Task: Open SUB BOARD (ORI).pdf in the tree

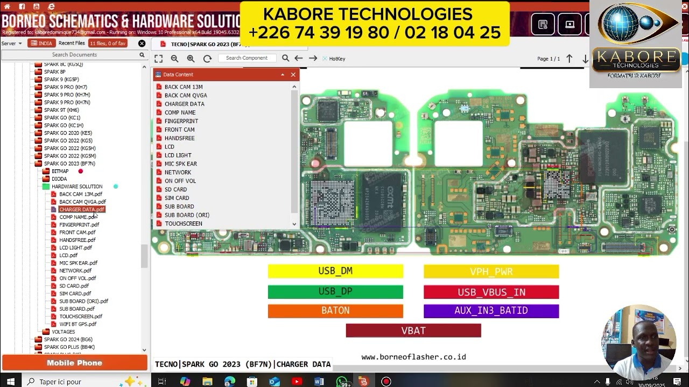Action: (x=83, y=301)
